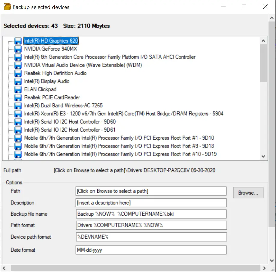Click disk icon beside I2C Host Controller - 9D60
276x272 pixels.
(18, 121)
